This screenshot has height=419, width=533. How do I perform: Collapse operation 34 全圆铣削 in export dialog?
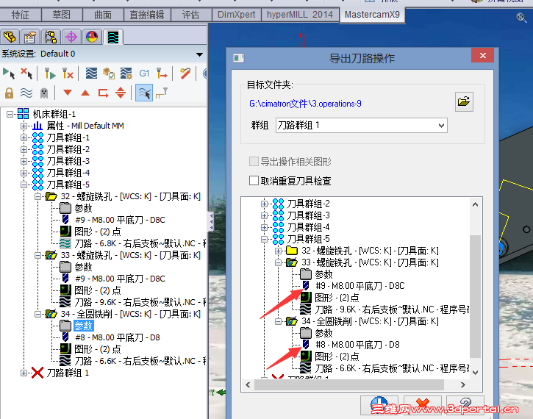278,321
